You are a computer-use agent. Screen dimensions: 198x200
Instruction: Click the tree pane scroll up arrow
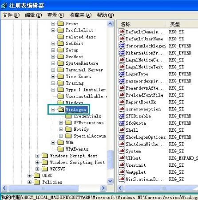[110, 24]
